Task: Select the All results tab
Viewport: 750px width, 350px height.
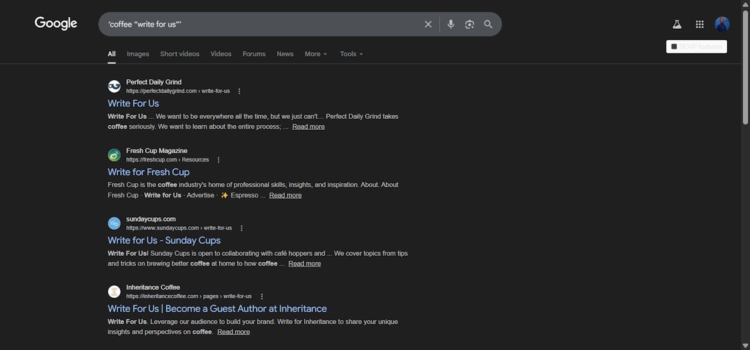Action: pyautogui.click(x=112, y=54)
